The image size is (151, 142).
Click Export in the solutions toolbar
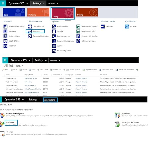click(x=32, y=70)
